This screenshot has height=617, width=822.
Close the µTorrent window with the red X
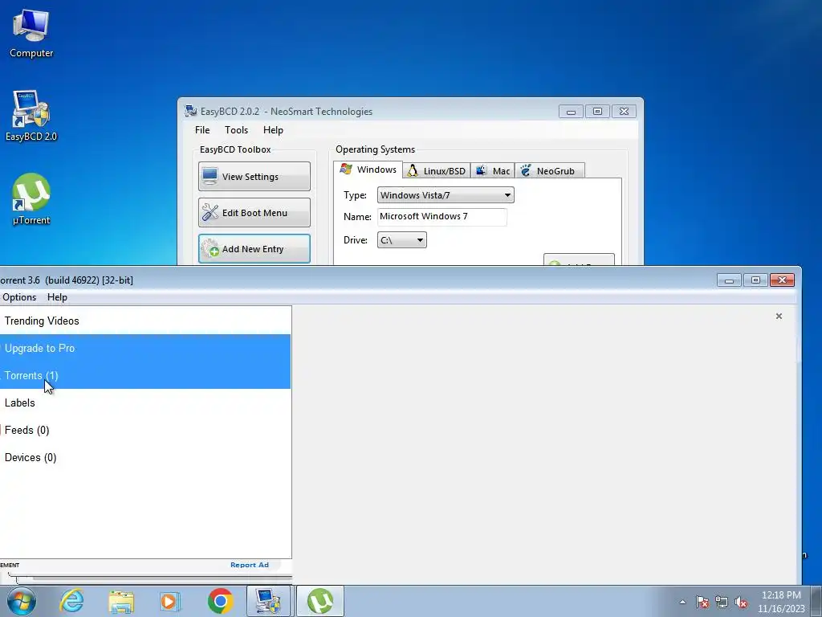(782, 280)
